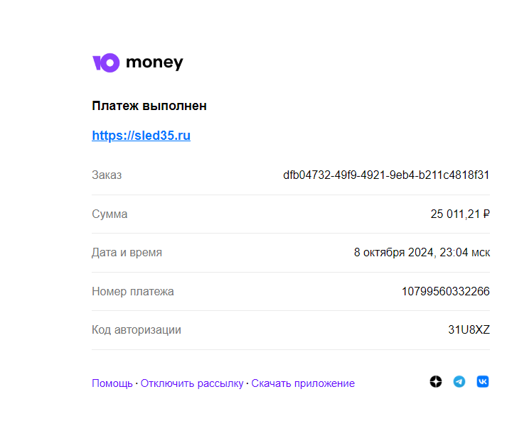The width and height of the screenshot is (529, 421).
Task: Click the order ID dfb04732 value
Action: point(386,175)
